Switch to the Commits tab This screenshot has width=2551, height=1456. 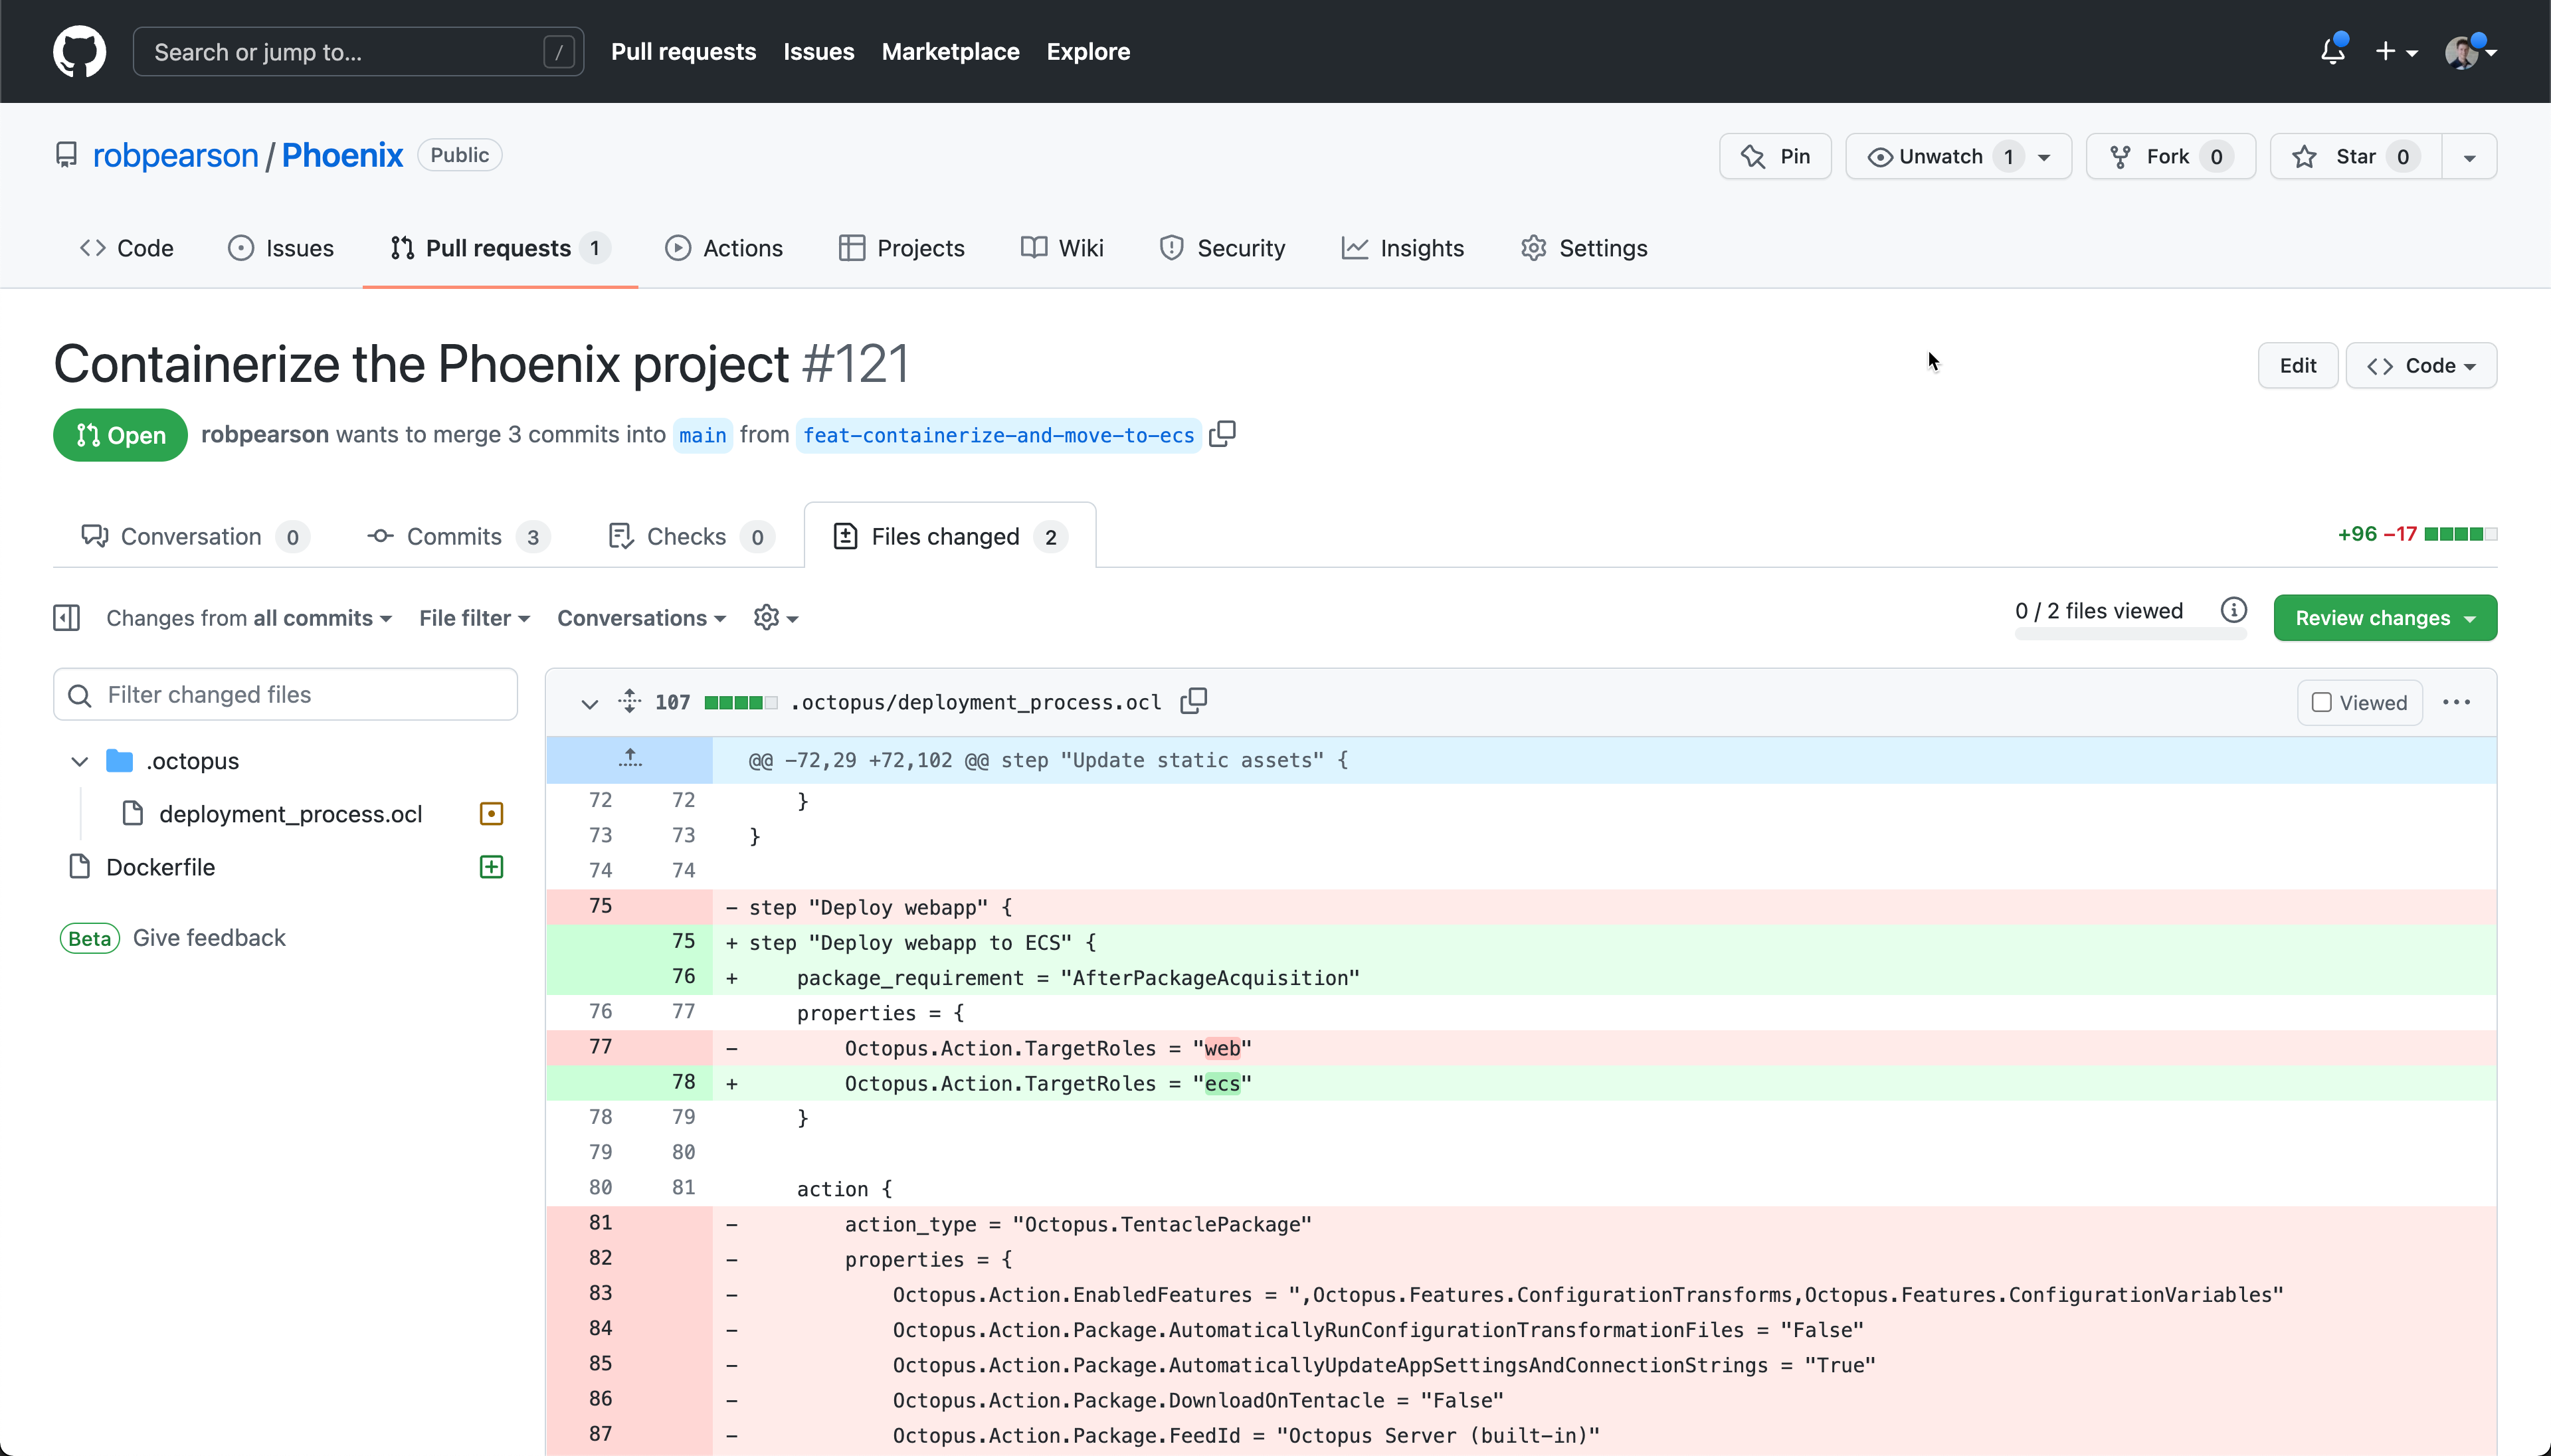[x=455, y=536]
